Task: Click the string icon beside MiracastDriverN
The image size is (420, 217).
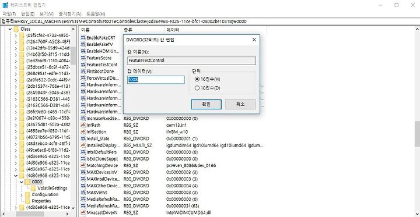Action: (83, 212)
